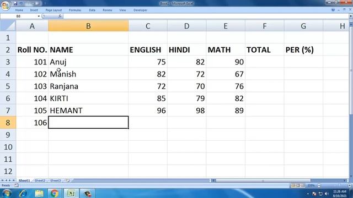The height and width of the screenshot is (198, 353).
Task: Click the zoom in plus button
Action: (349, 185)
